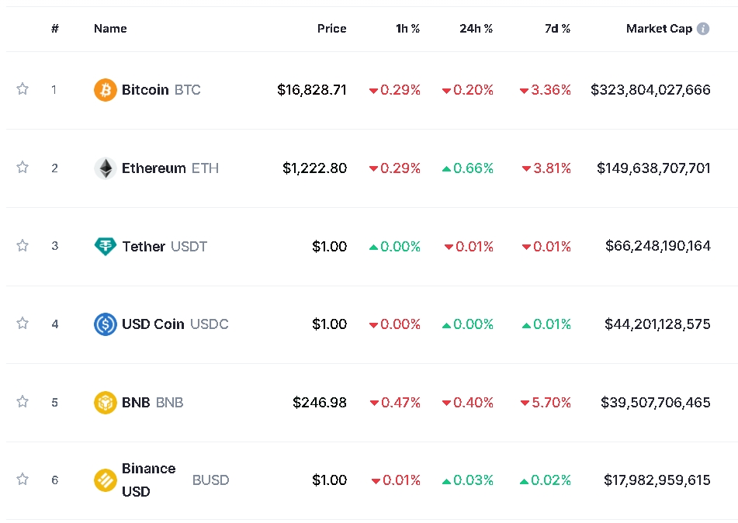Sort by the Name column header
Viewport: 738px width, 523px height.
[110, 28]
